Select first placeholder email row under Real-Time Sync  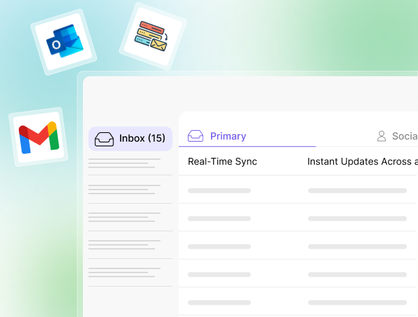[x=298, y=190]
